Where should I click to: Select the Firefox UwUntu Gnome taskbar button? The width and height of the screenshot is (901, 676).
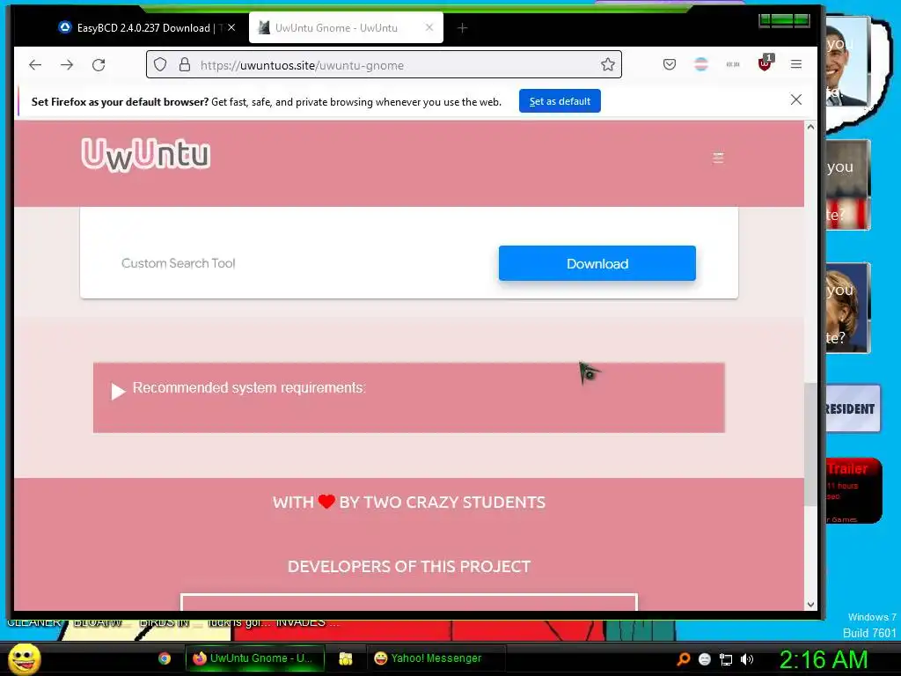[254, 658]
